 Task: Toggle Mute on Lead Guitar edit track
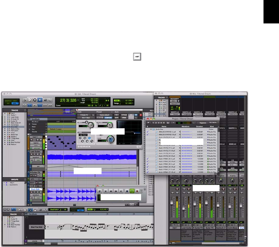[41, 154]
